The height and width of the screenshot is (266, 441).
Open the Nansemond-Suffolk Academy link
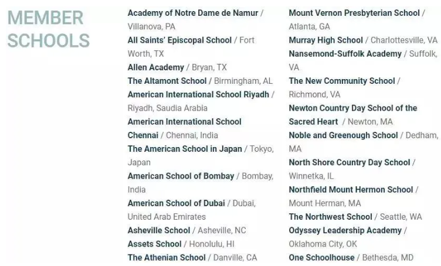tap(345, 54)
